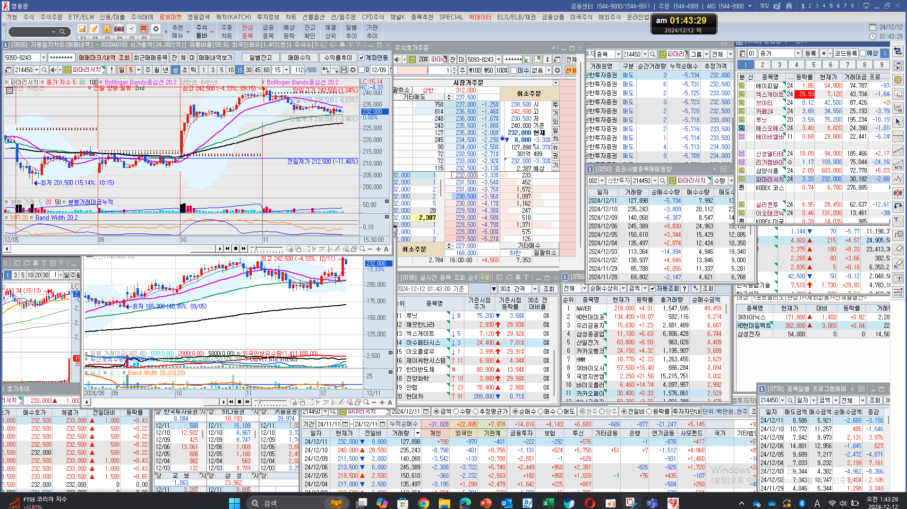This screenshot has height=509, width=907.
Task: Click the gear icon in right sidebar
Action: click(898, 80)
